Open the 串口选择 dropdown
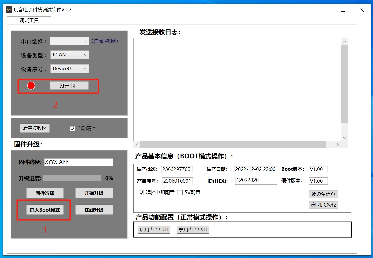Image resolution: width=373 pixels, height=258 pixels. [x=70, y=41]
